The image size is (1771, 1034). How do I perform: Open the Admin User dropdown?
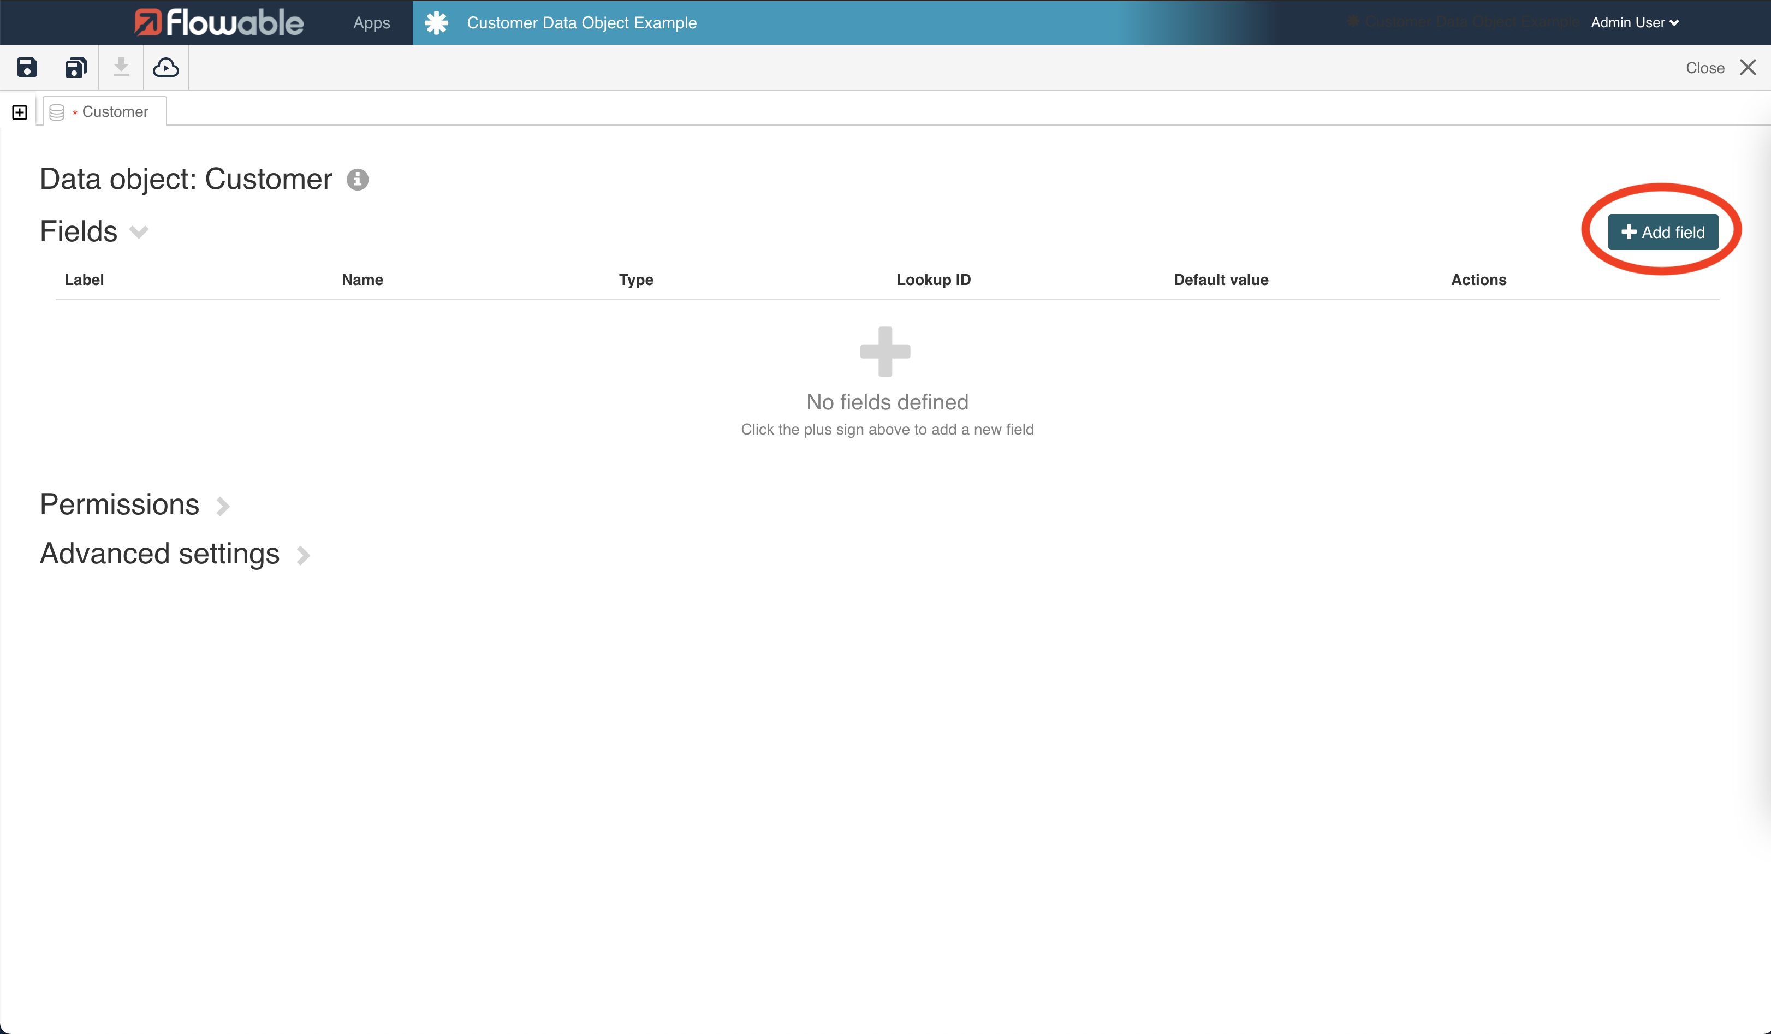click(x=1635, y=22)
